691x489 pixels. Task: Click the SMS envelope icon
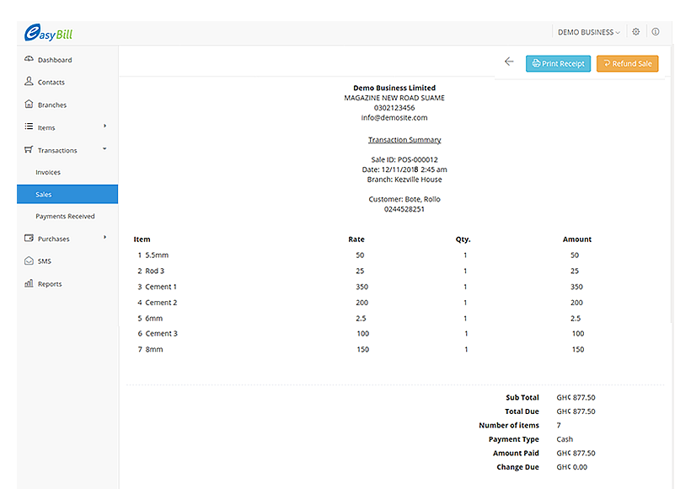(x=29, y=261)
